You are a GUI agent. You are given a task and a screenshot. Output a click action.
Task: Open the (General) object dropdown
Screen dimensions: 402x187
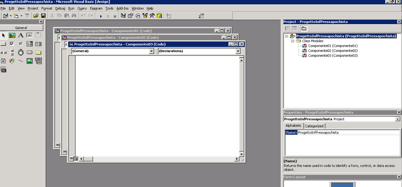151,51
